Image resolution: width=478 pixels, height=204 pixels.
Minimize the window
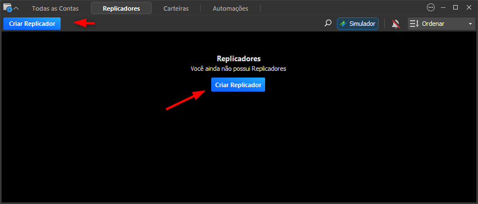click(x=443, y=8)
